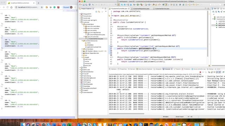Viewport: 225px width, 126px height.
Task: Open run configurations dropdown arrow
Action: (x=140, y=5)
